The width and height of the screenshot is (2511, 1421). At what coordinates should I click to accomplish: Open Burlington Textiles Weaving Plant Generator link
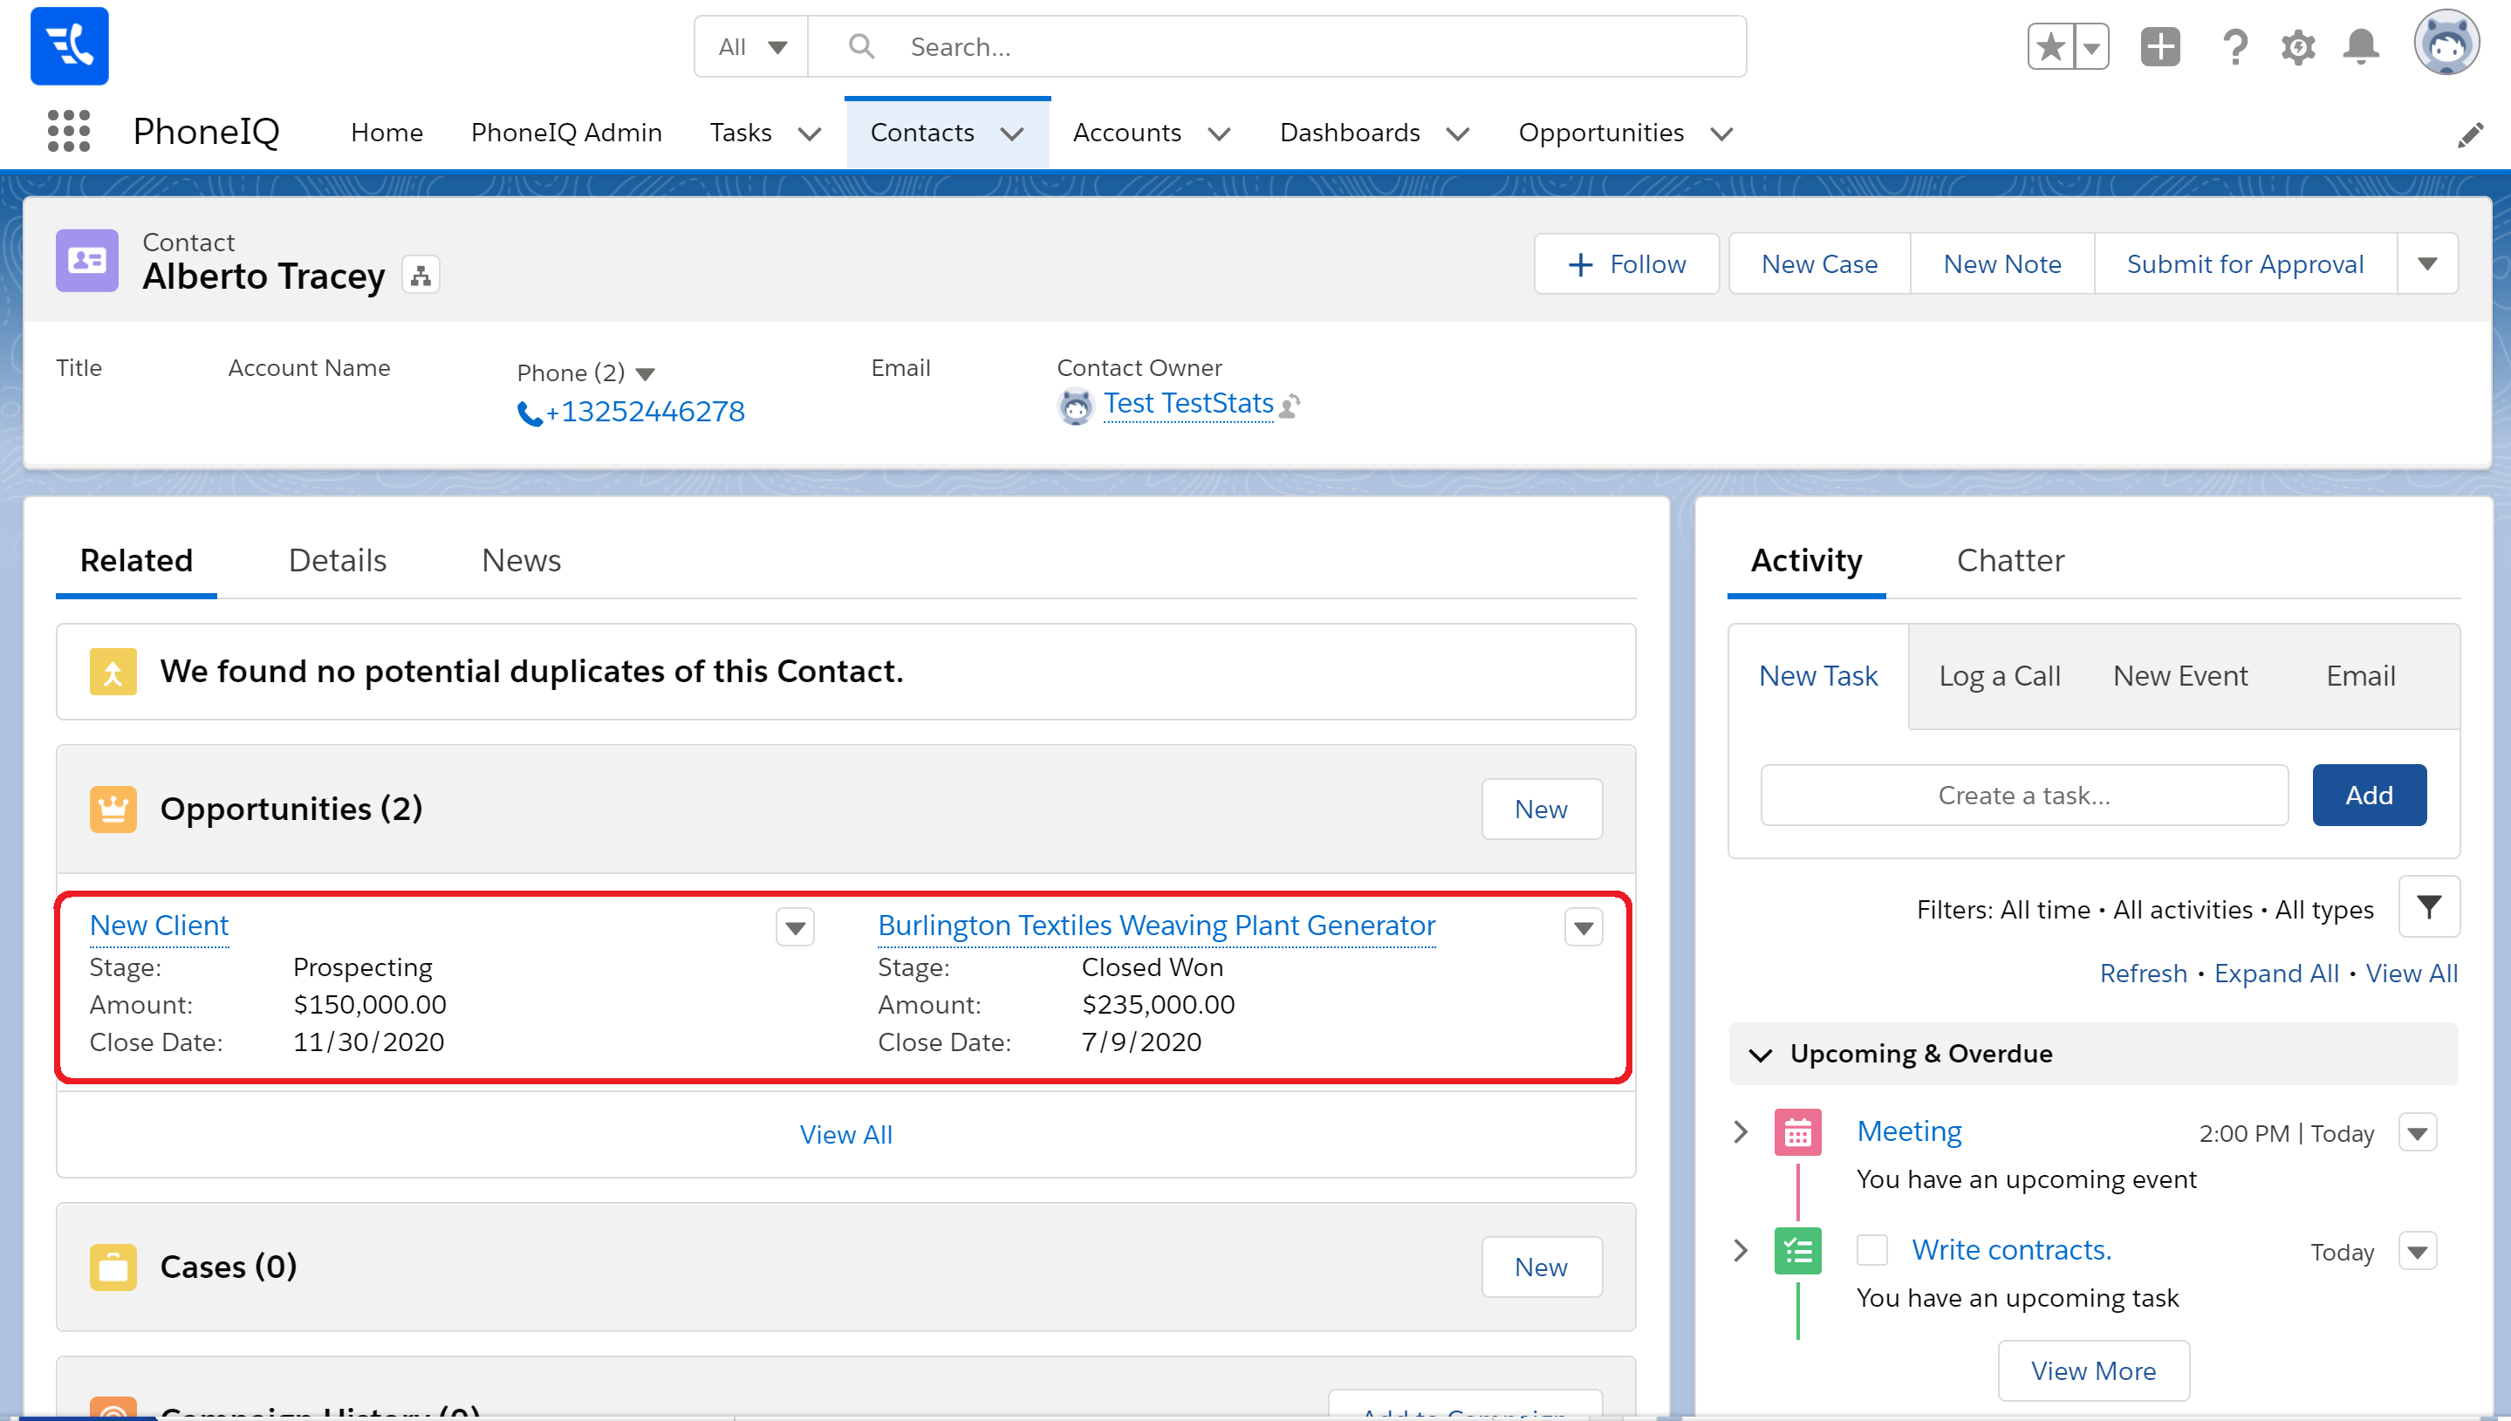1155,926
